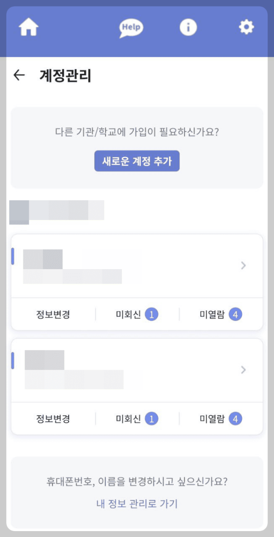The height and width of the screenshot is (537, 274).
Task: Click the first account's blurred name area
Action: coord(43,258)
